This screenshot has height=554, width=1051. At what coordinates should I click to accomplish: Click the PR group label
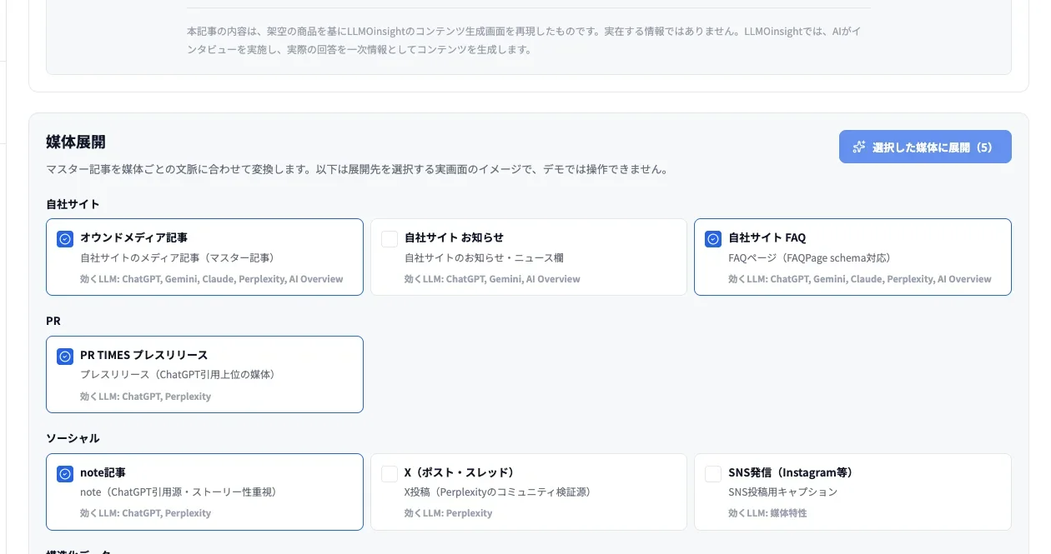pyautogui.click(x=53, y=321)
